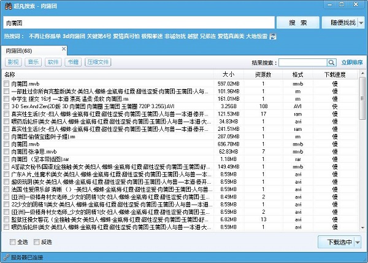Click the magnifier icon beside 结果搜索 field
The width and height of the screenshot is (368, 263).
pos(331,63)
